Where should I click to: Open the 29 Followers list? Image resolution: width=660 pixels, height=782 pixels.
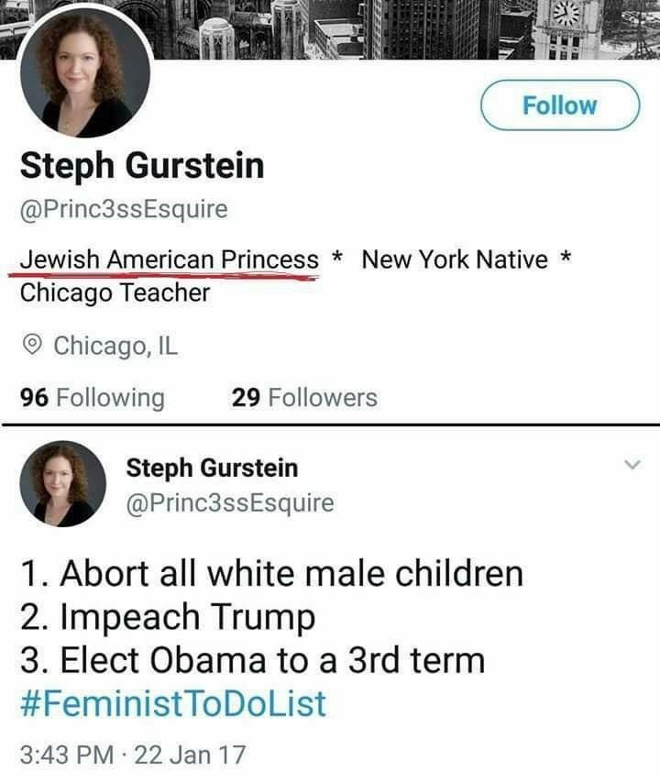click(x=304, y=398)
